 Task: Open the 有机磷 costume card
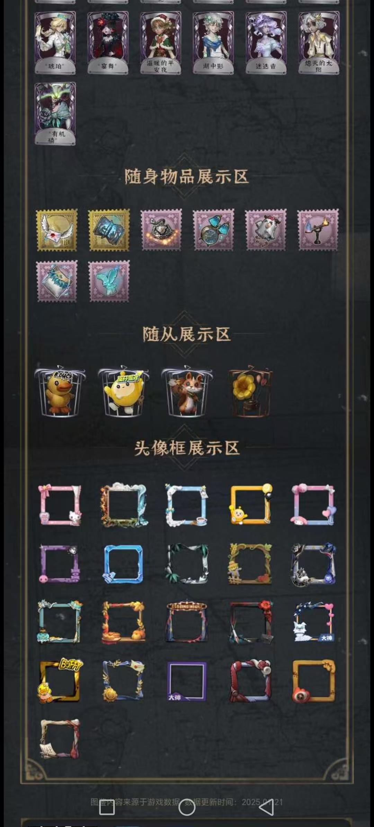55,114
